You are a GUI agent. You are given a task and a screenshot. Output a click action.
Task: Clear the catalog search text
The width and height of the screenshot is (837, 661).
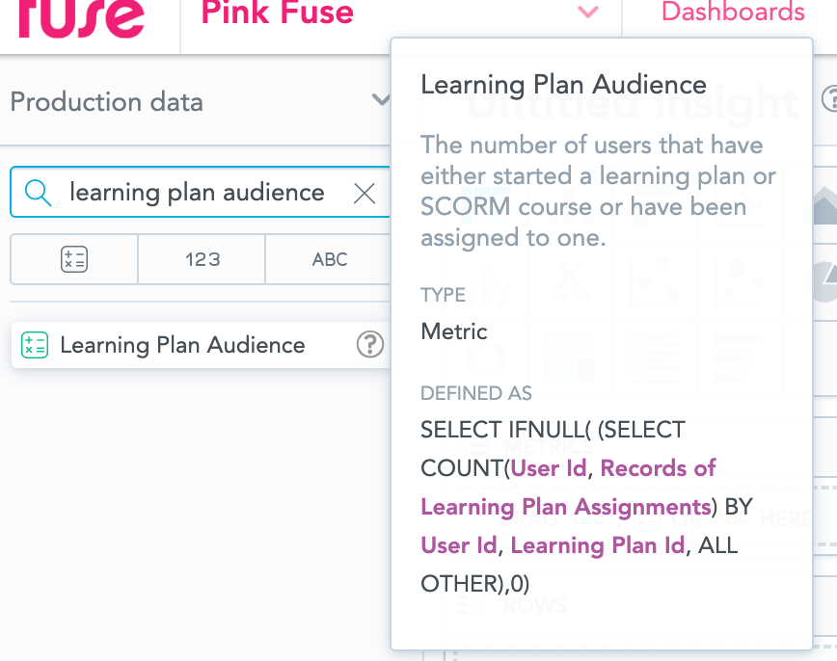point(364,194)
